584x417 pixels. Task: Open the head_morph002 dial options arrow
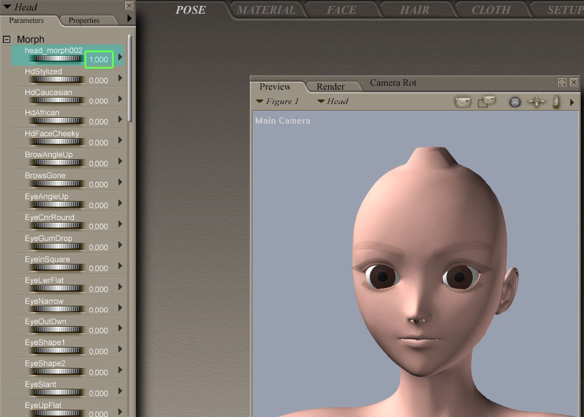[x=120, y=57]
